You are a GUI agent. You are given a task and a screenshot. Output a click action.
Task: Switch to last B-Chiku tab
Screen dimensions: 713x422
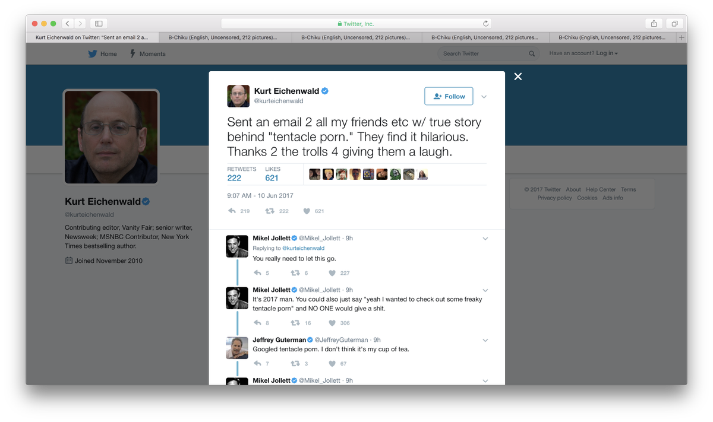pos(613,37)
